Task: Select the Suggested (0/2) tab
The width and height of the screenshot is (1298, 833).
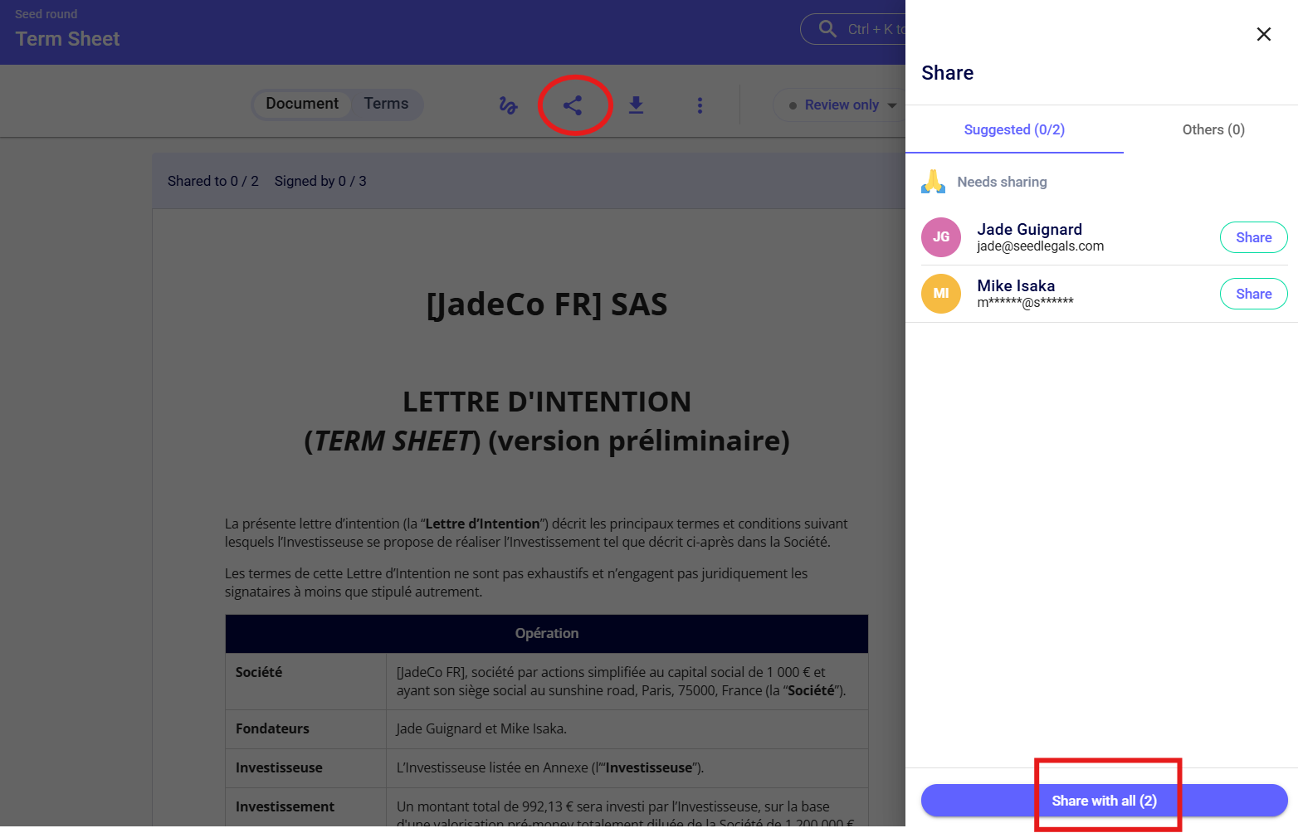Action: click(x=1013, y=129)
